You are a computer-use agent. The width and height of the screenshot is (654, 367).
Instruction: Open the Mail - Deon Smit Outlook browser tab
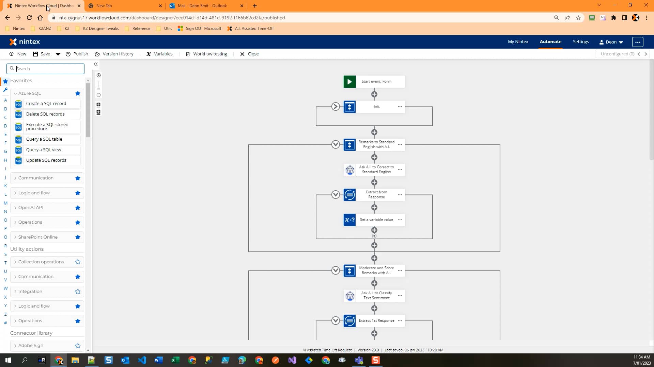coord(203,6)
